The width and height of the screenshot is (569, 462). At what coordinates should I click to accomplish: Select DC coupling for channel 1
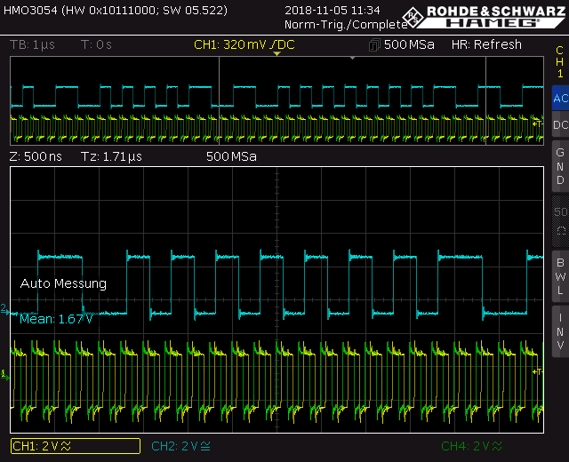560,124
